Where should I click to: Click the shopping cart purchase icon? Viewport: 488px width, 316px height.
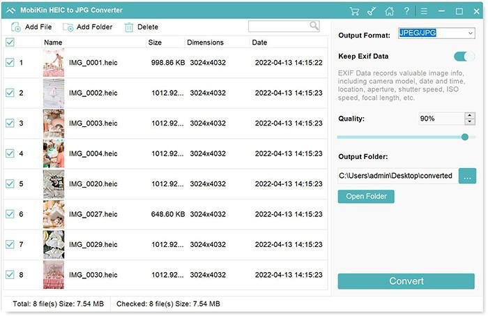(x=354, y=11)
